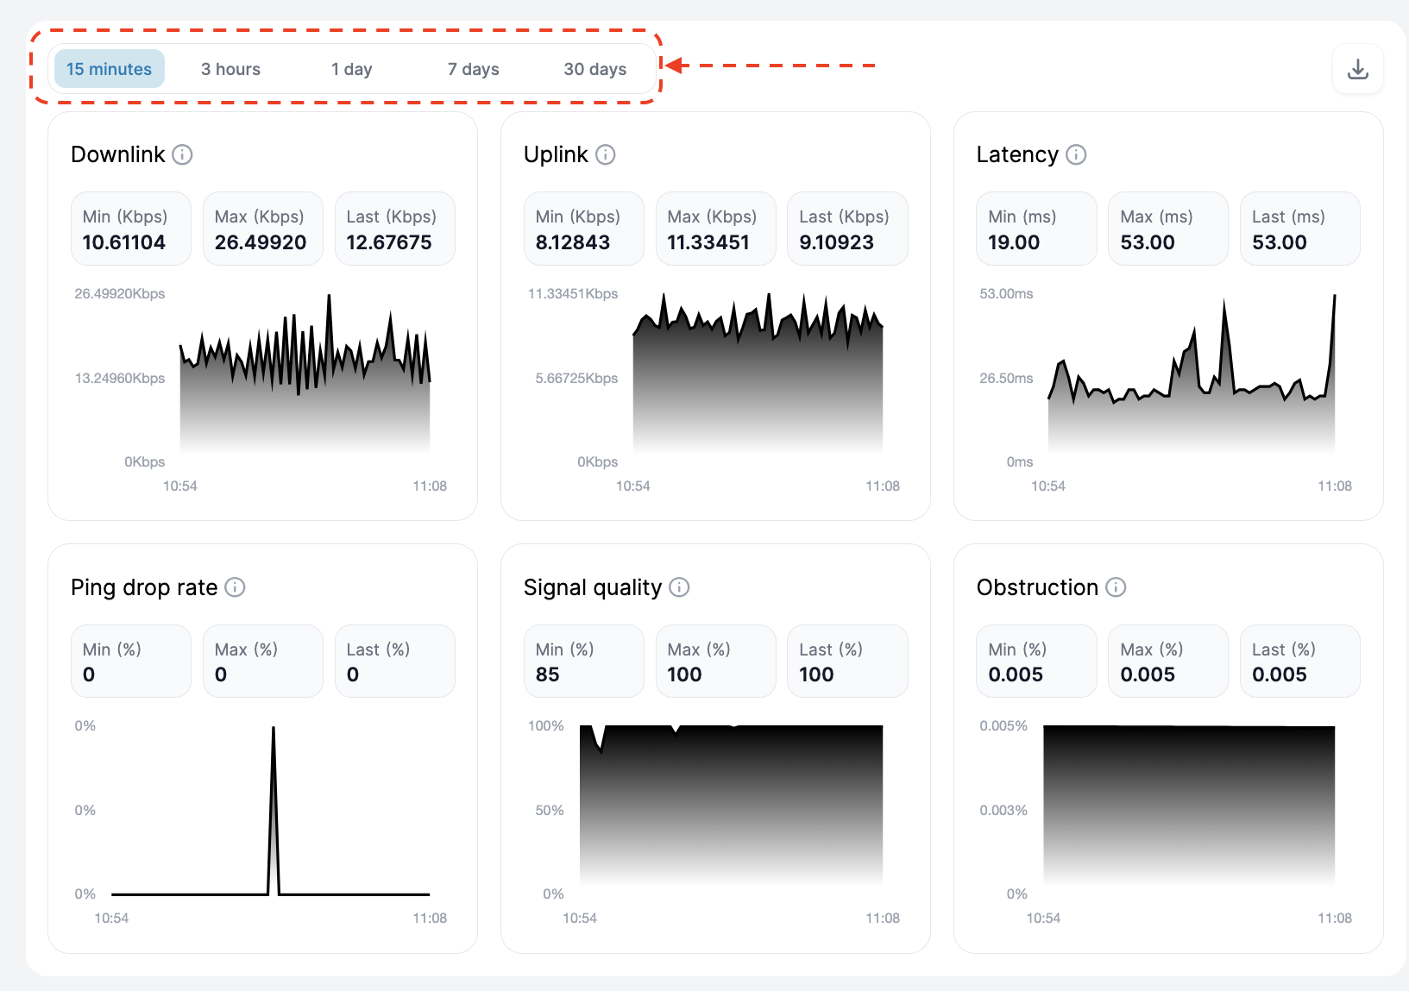
Task: Click the download icon button
Action: pyautogui.click(x=1357, y=69)
